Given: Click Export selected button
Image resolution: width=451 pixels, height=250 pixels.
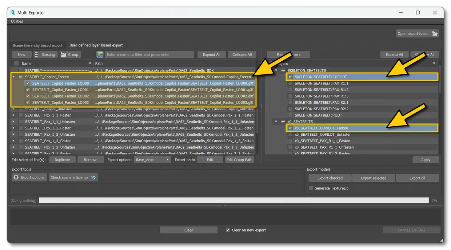Looking at the screenshot, I should click(374, 178).
